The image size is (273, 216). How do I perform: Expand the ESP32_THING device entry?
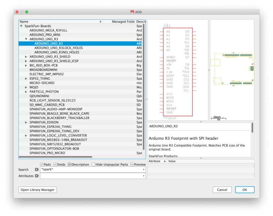(26, 78)
